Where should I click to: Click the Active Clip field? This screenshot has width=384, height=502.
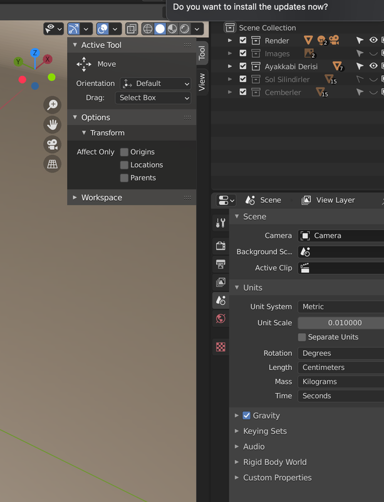(x=341, y=268)
